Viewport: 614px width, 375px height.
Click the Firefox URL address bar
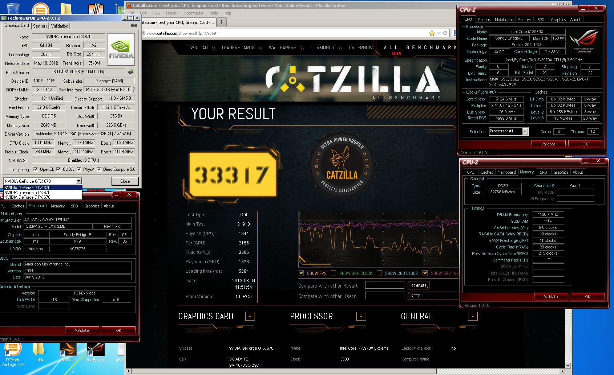[287, 33]
